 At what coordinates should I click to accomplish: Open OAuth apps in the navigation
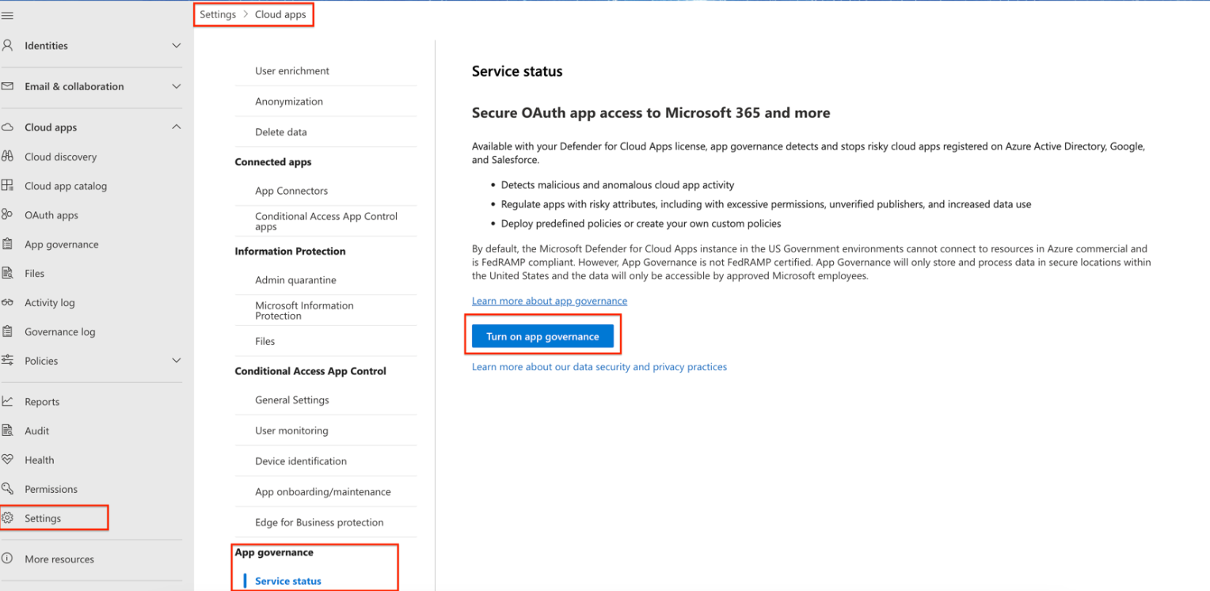10,215
